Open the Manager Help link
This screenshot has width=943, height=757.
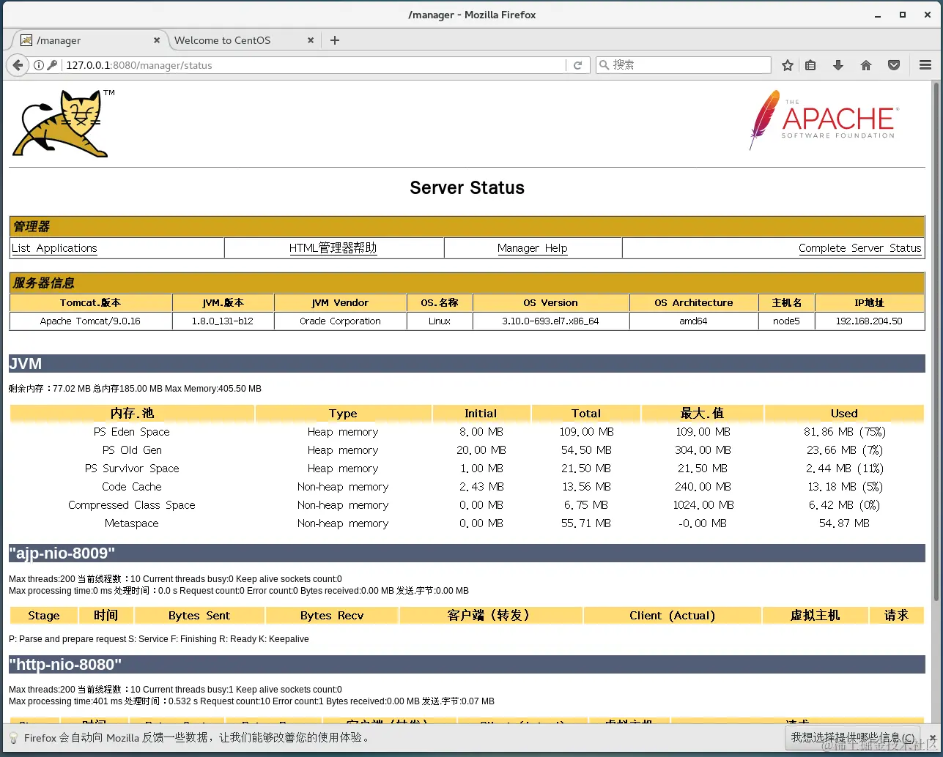pyautogui.click(x=533, y=248)
